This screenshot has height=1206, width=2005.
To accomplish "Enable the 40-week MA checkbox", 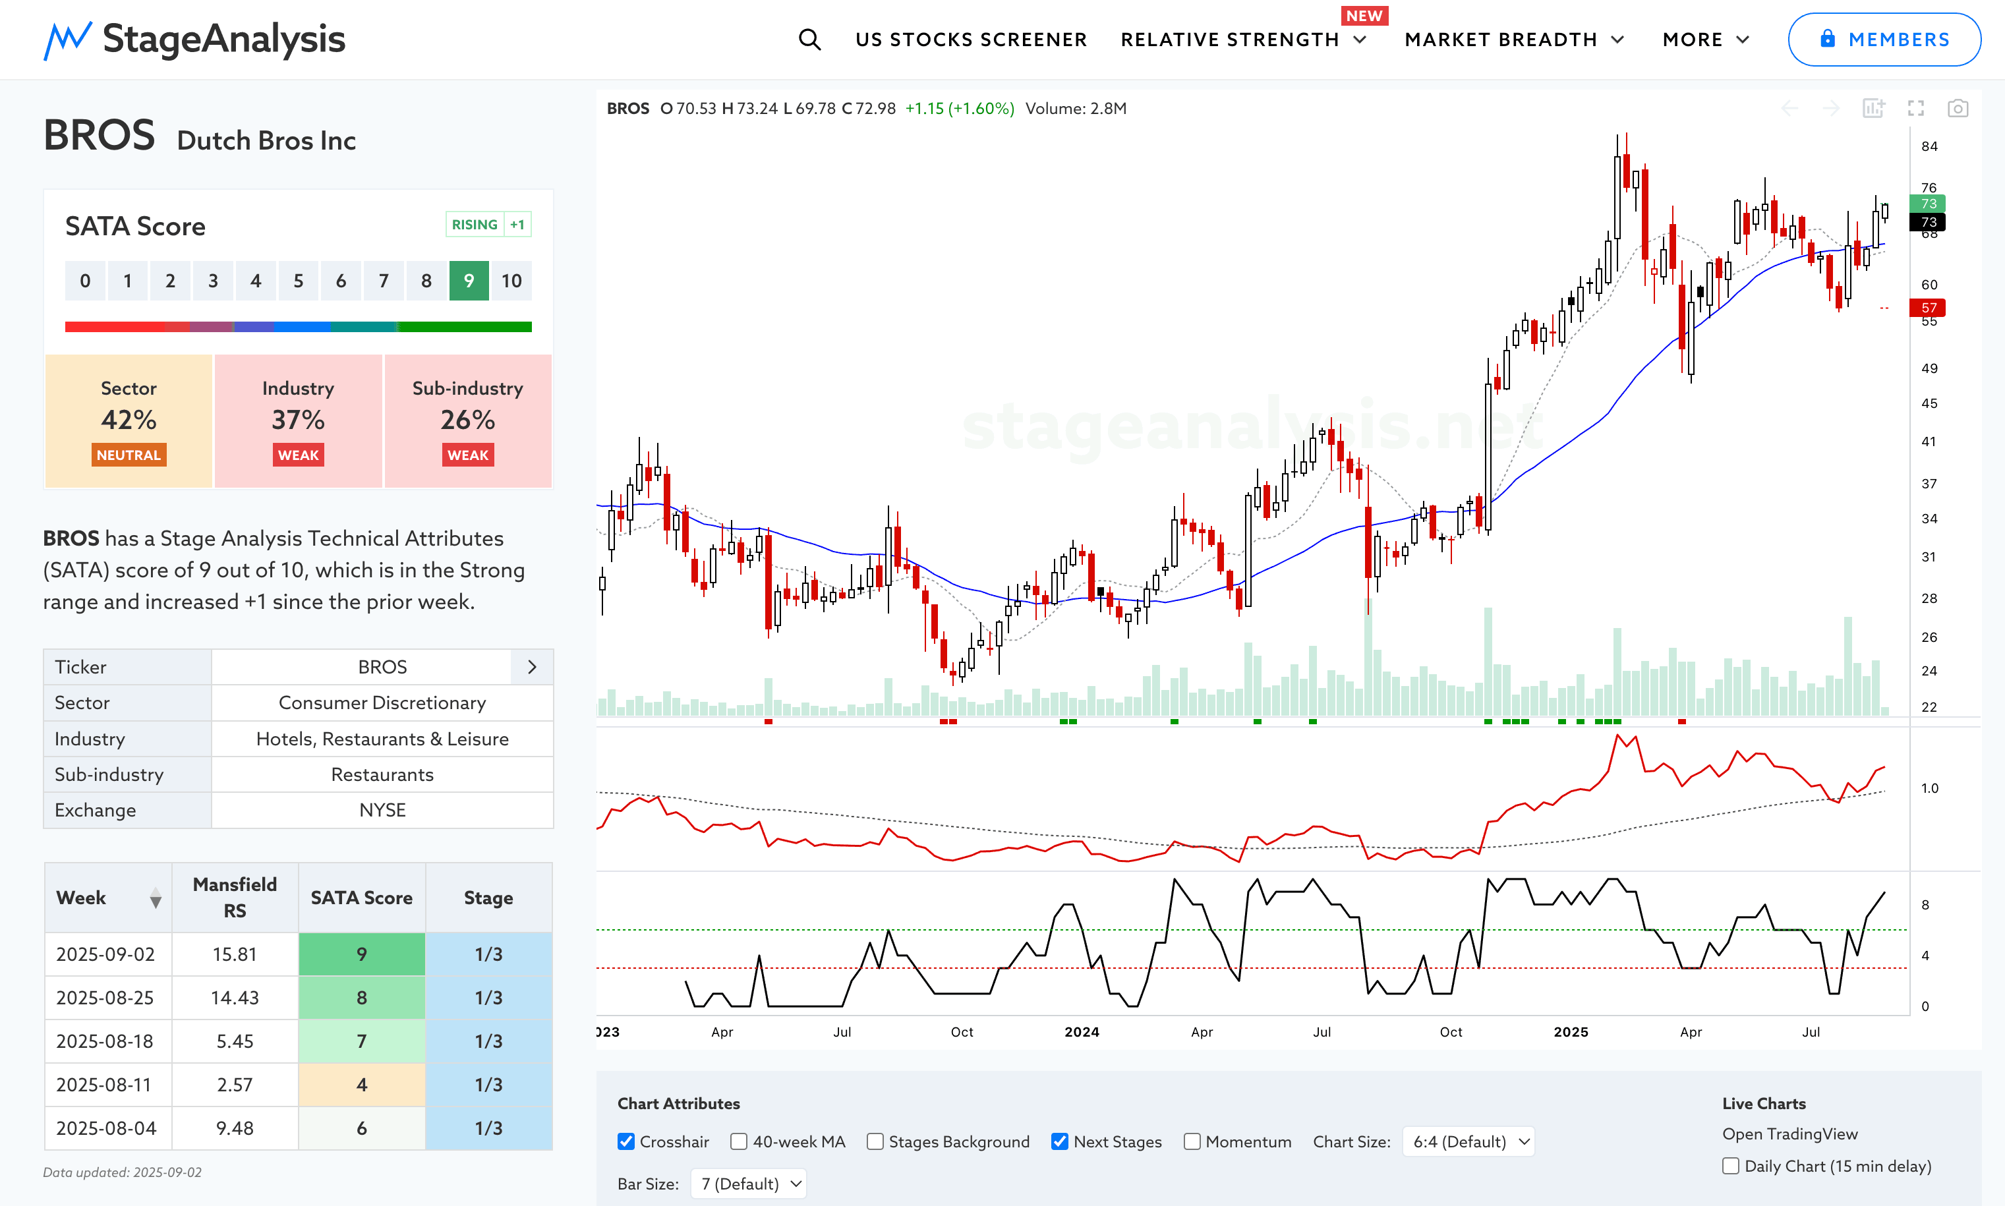I will click(x=739, y=1142).
